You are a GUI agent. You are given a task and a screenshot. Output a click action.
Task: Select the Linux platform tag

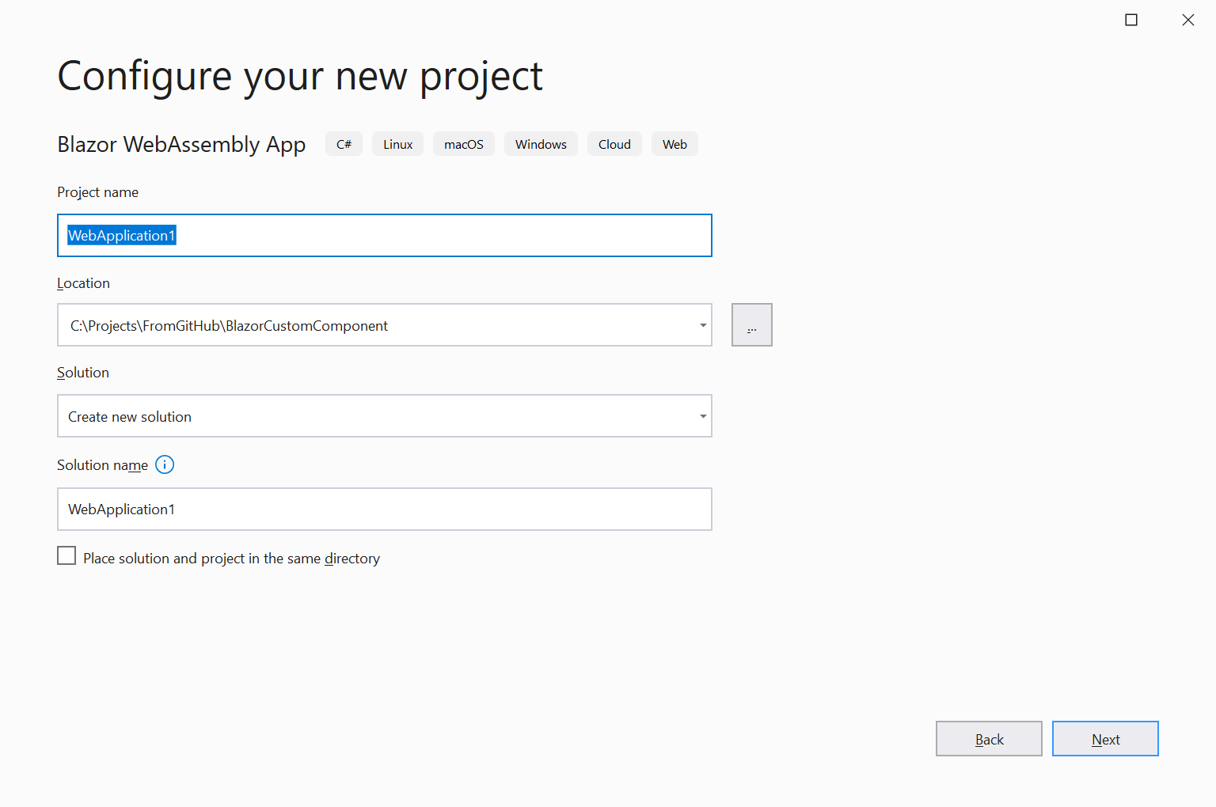coord(397,143)
